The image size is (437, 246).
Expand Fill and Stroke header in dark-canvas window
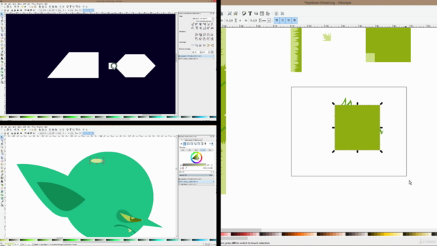point(196,59)
